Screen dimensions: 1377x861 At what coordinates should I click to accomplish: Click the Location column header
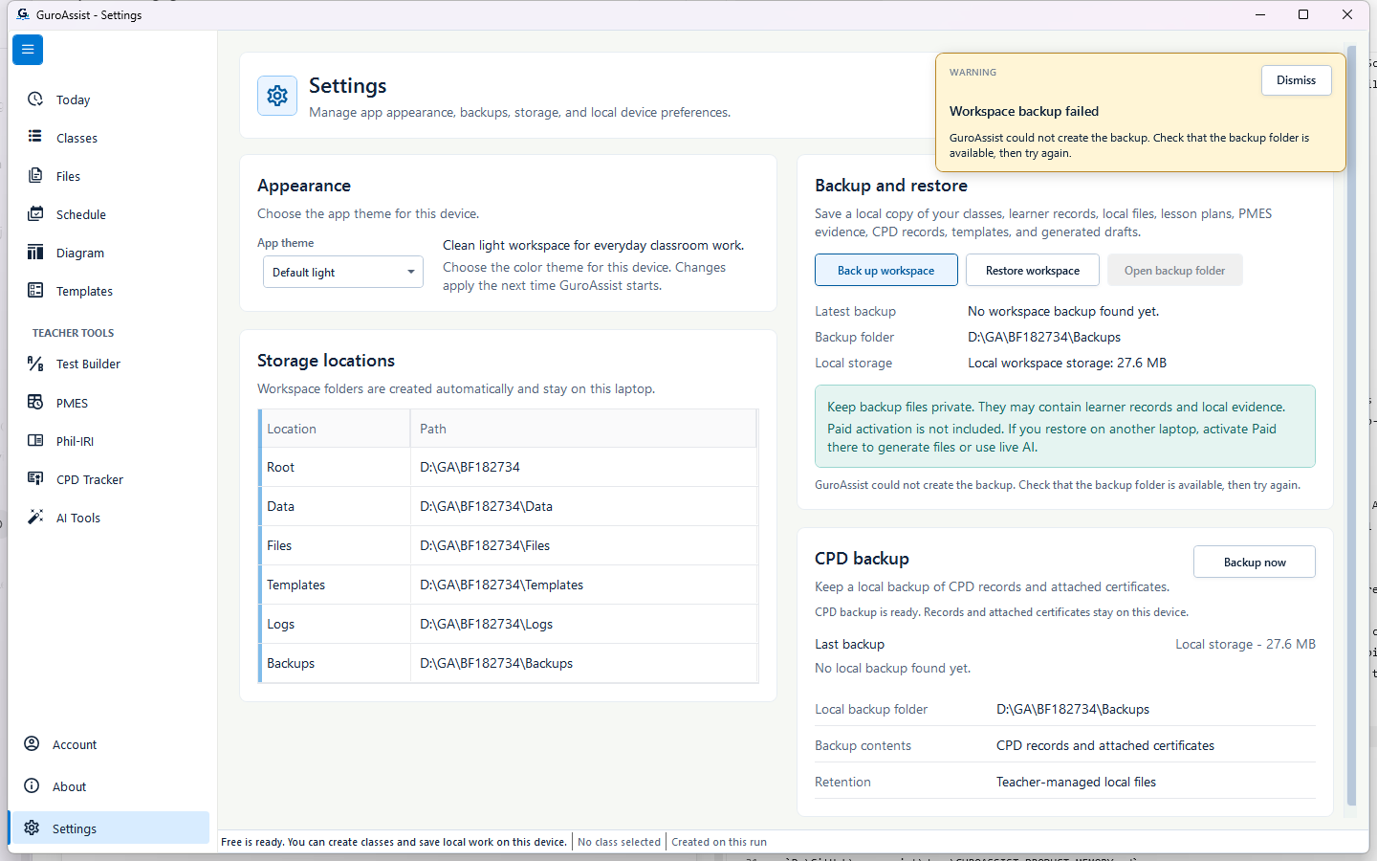(335, 429)
